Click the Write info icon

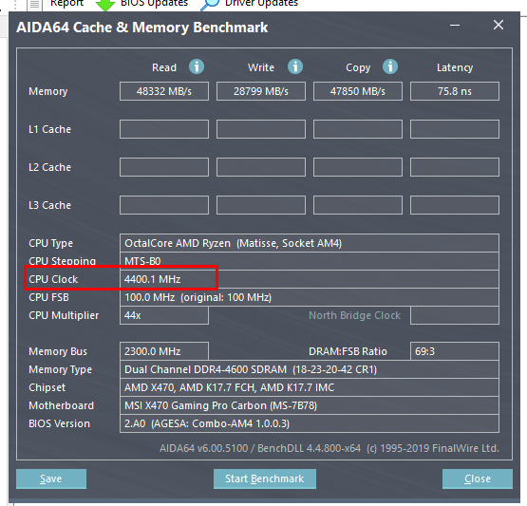point(295,66)
